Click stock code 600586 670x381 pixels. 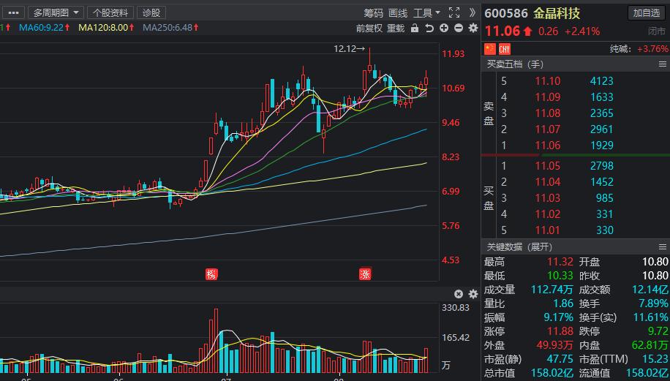pos(506,13)
